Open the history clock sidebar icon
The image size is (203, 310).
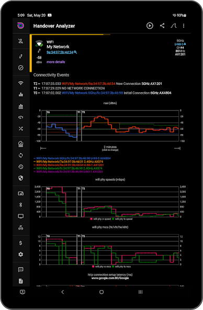coord(21,167)
